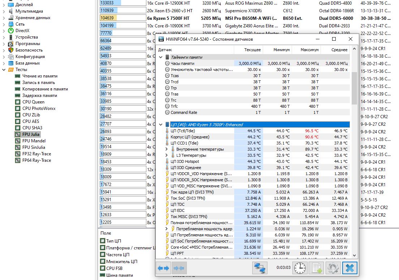
Task: Click the Максимум column header
Action: pyautogui.click(x=306, y=50)
